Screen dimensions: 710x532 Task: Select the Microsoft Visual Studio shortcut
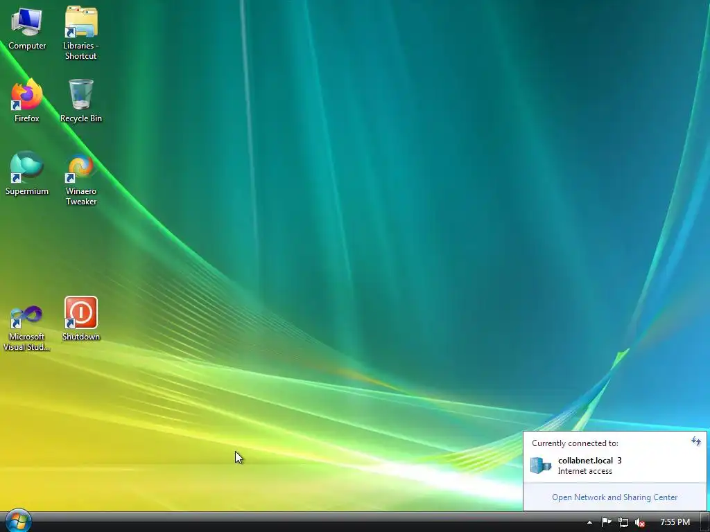27,328
